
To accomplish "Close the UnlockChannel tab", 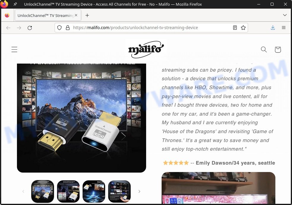I will pyautogui.click(x=76, y=15).
